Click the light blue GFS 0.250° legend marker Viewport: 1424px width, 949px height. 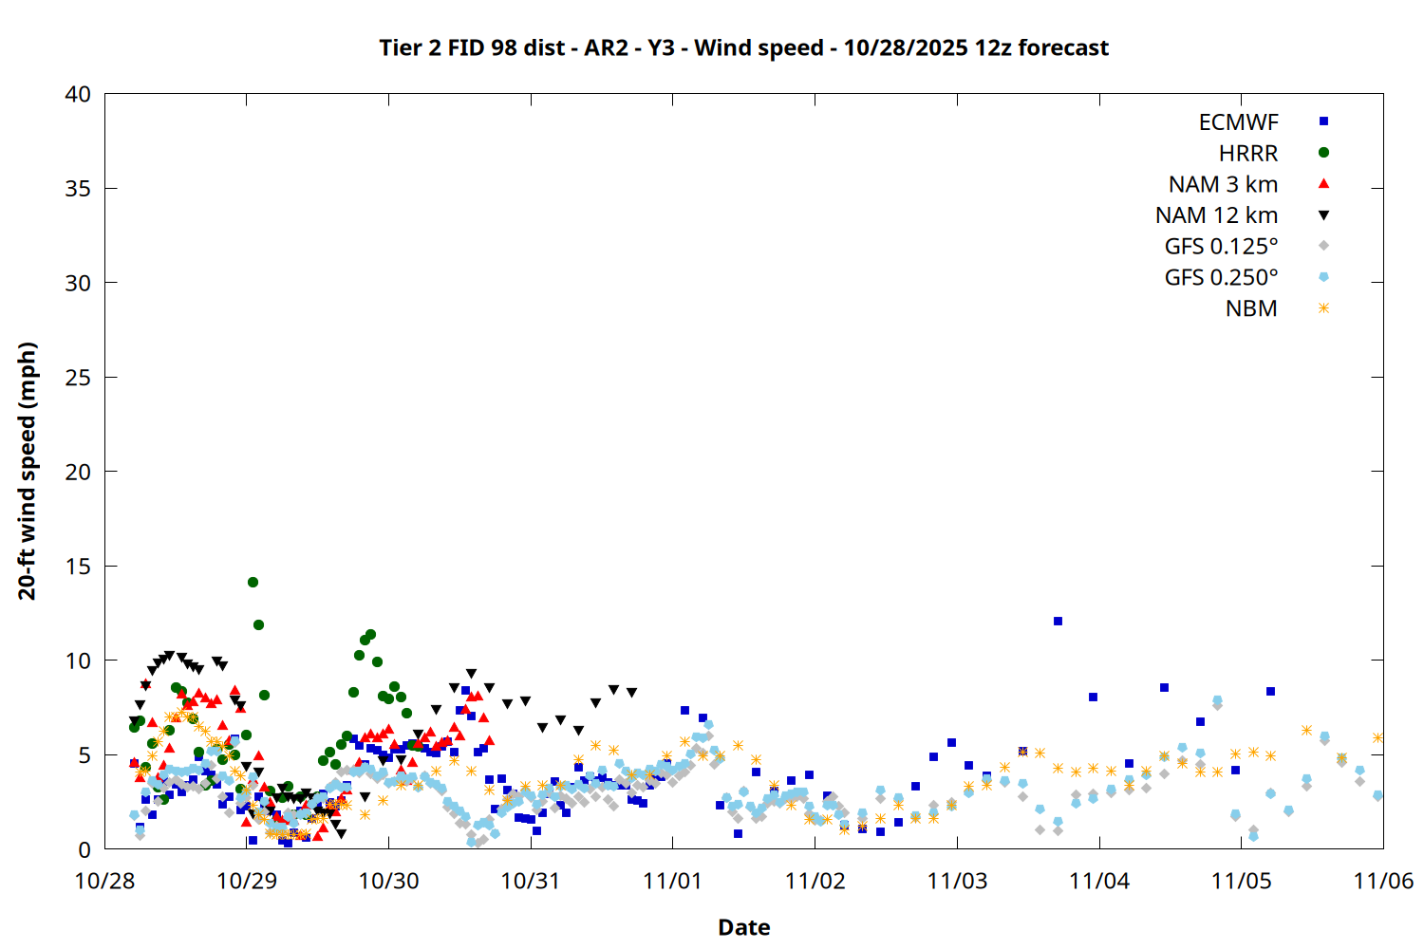[x=1323, y=277]
